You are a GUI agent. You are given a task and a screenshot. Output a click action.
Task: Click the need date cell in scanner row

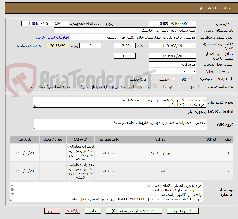(x=25, y=171)
